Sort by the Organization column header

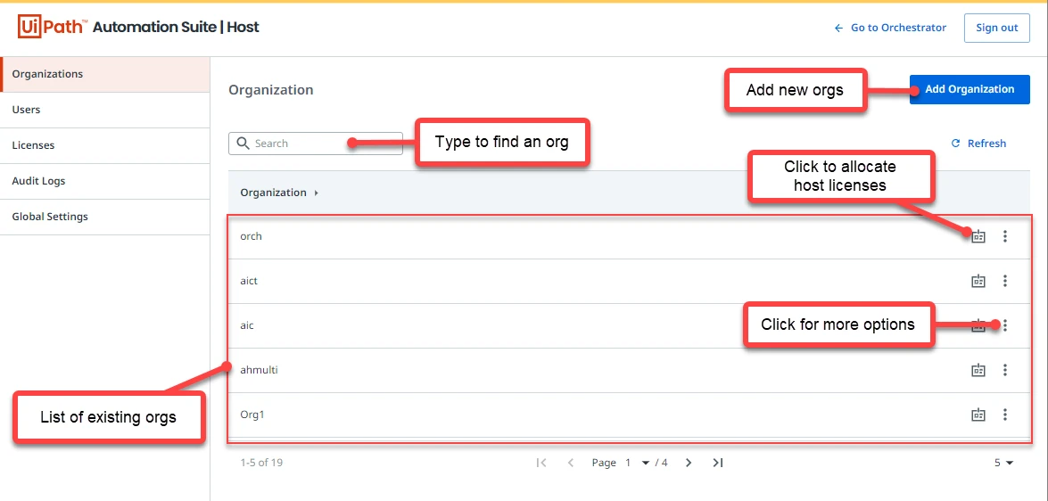tap(278, 193)
